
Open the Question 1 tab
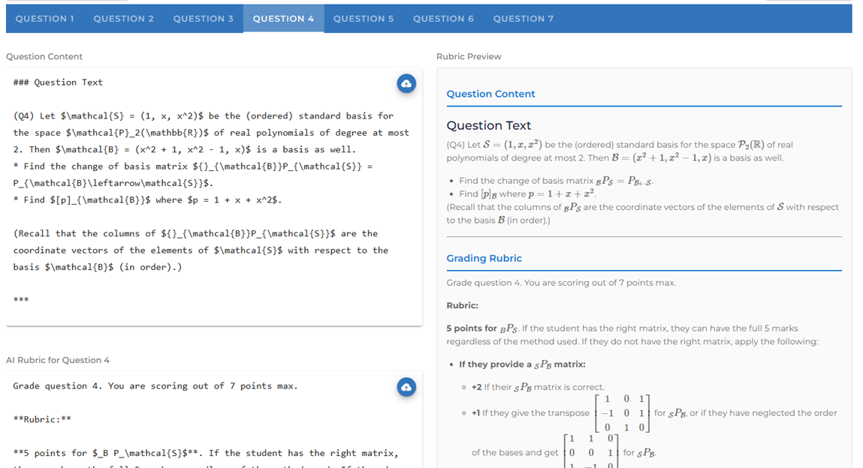pos(44,19)
